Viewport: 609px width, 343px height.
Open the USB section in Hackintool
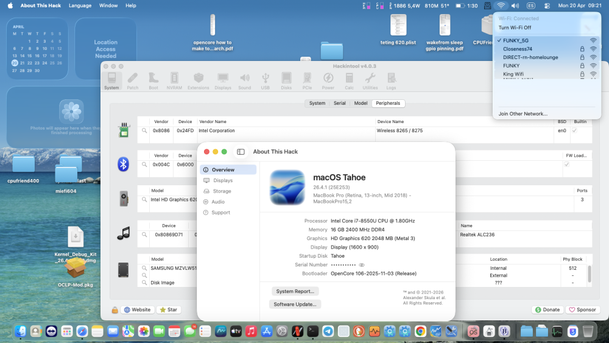tap(266, 81)
